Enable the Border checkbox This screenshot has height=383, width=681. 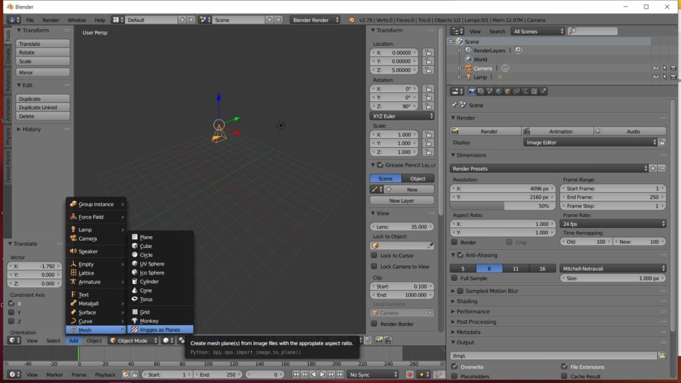coord(455,243)
